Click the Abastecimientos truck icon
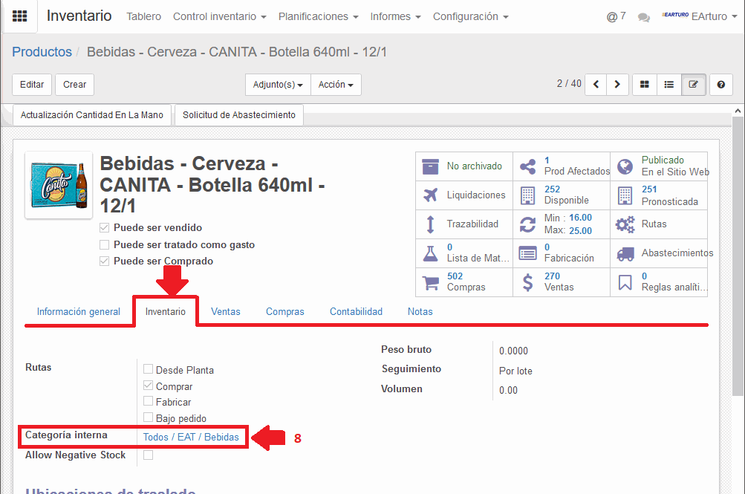 625,254
